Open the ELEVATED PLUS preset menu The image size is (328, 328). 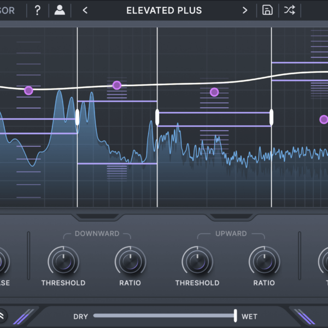pyautogui.click(x=164, y=10)
